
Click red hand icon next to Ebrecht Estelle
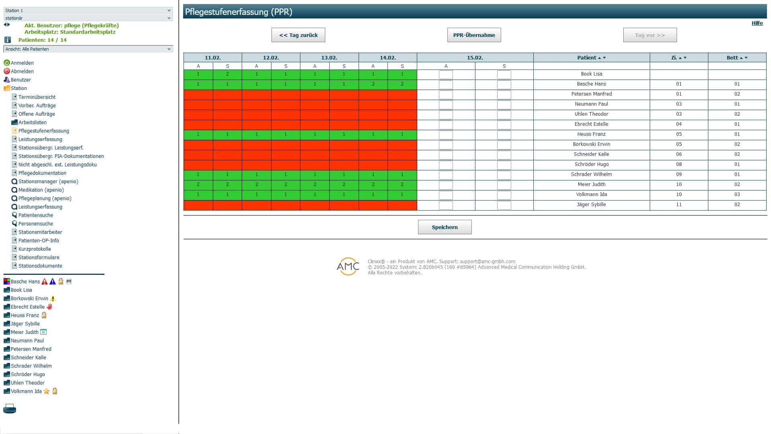(x=49, y=307)
